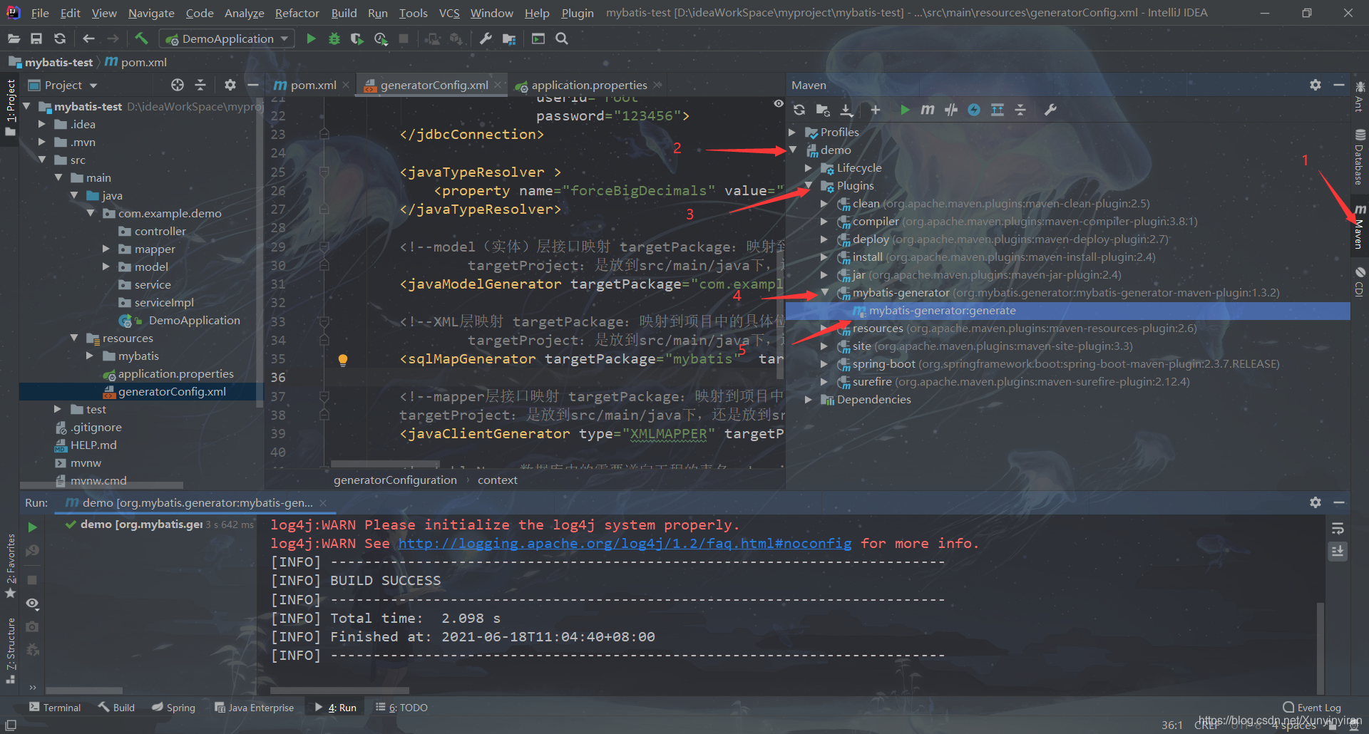Open main toolbar Settings wrench icon
Screen dimensions: 1369x734
click(486, 38)
